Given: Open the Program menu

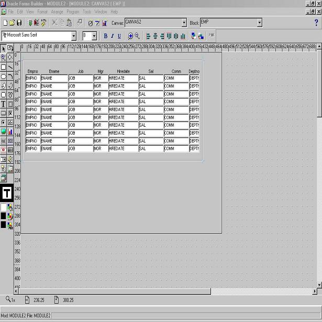Looking at the screenshot, I should (73, 12).
